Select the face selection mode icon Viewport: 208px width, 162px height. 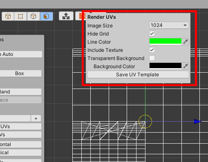(46, 16)
